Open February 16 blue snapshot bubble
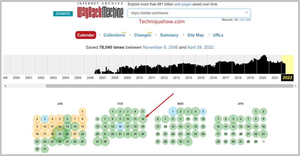This screenshot has width=300, height=156. pos(120,126)
